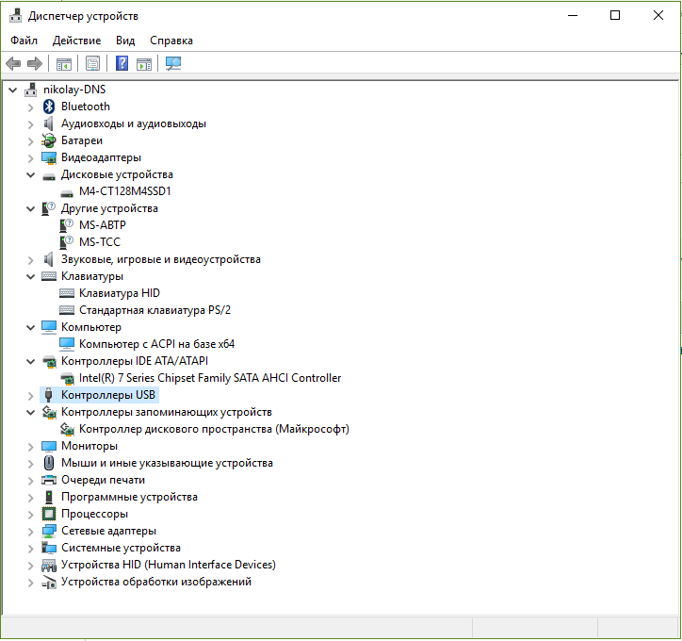Close the Device Manager window
Image resolution: width=682 pixels, height=641 pixels.
tap(658, 16)
